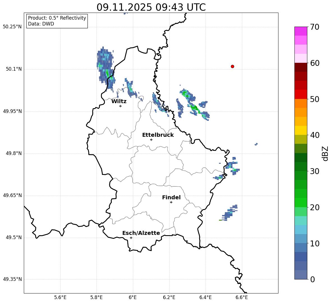Image resolution: width=332 pixels, height=303 pixels.
Task: Click the 5.6°E longitude label
Action: (60, 297)
